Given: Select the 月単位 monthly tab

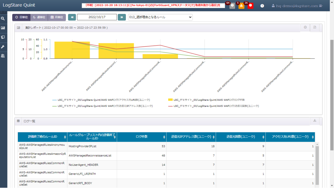Looking at the screenshot, I should (57, 17).
